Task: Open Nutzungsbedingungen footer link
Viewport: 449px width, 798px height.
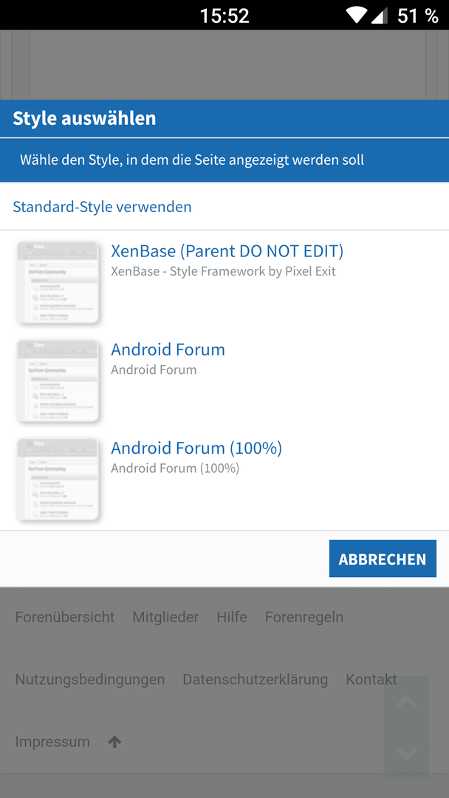Action: coord(90,680)
